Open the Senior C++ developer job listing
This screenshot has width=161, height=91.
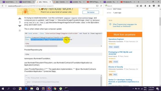click(124, 82)
